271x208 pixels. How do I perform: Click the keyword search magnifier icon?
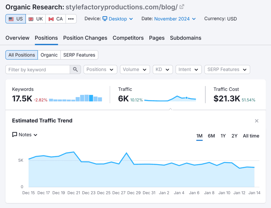[x=75, y=69]
